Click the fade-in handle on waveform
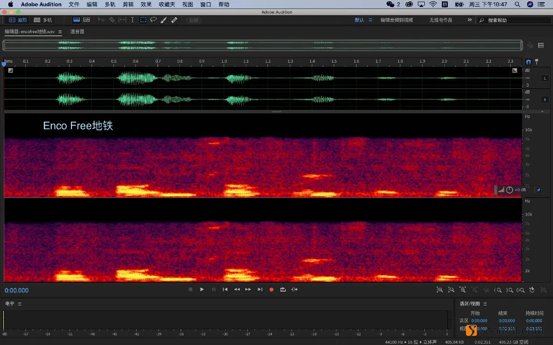 click(x=11, y=70)
